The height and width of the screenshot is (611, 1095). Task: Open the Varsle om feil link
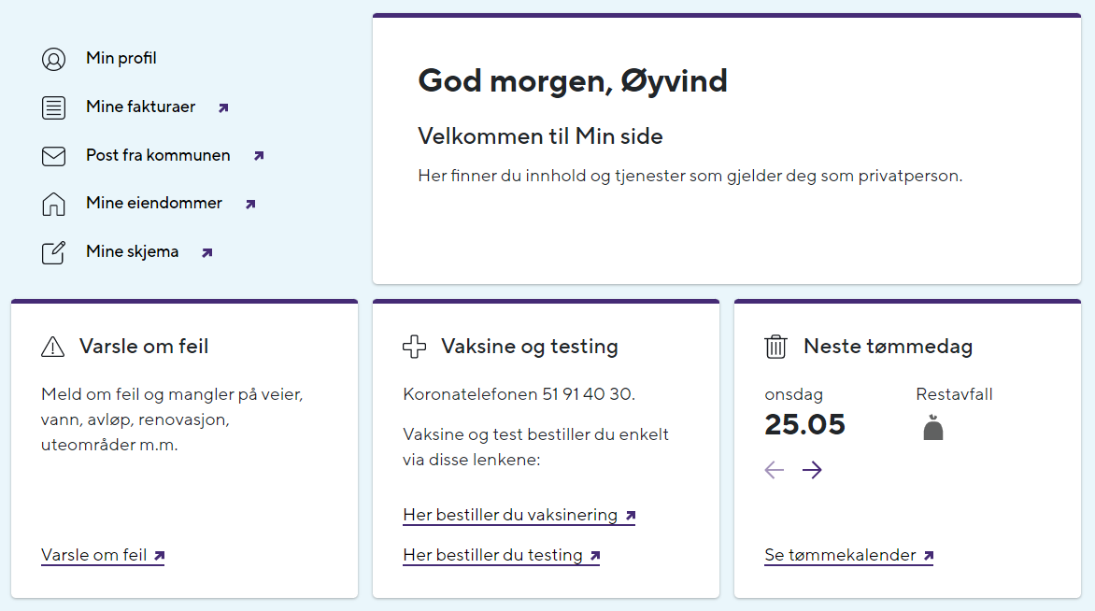[x=96, y=554]
